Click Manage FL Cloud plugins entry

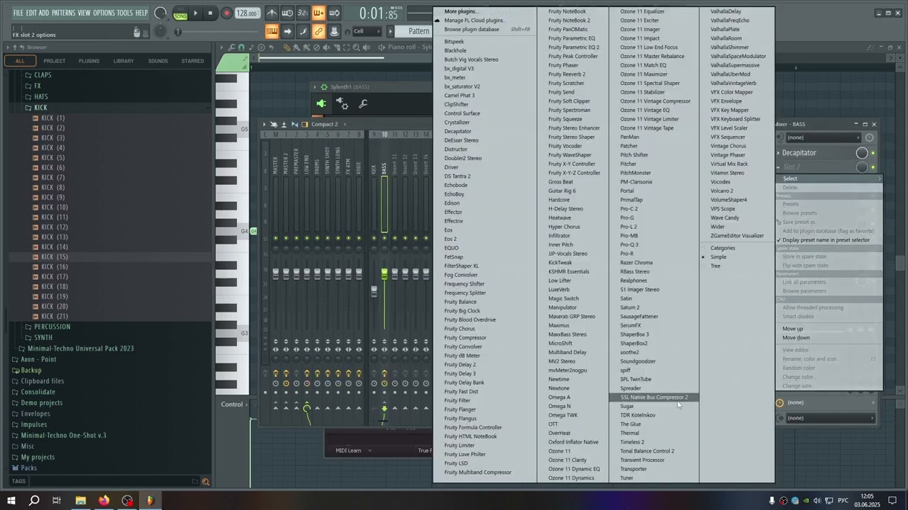[474, 21]
